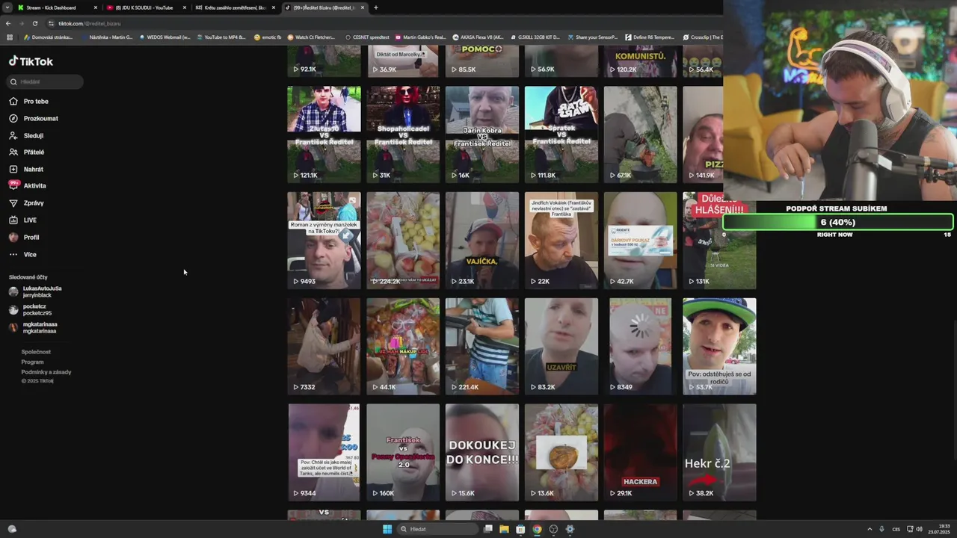Open File Explorer from the taskbar
Image resolution: width=957 pixels, height=538 pixels.
pos(504,529)
